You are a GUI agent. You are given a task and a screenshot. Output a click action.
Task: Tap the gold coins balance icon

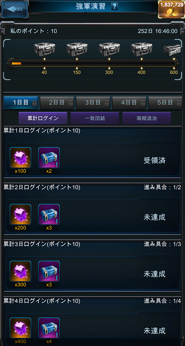click(172, 9)
